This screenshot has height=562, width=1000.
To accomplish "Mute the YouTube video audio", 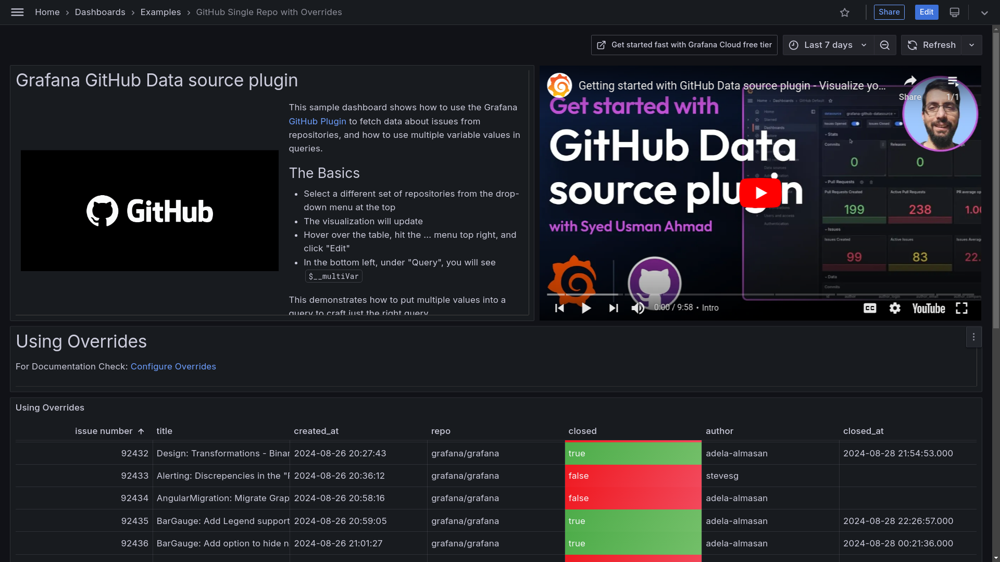I will click(637, 308).
